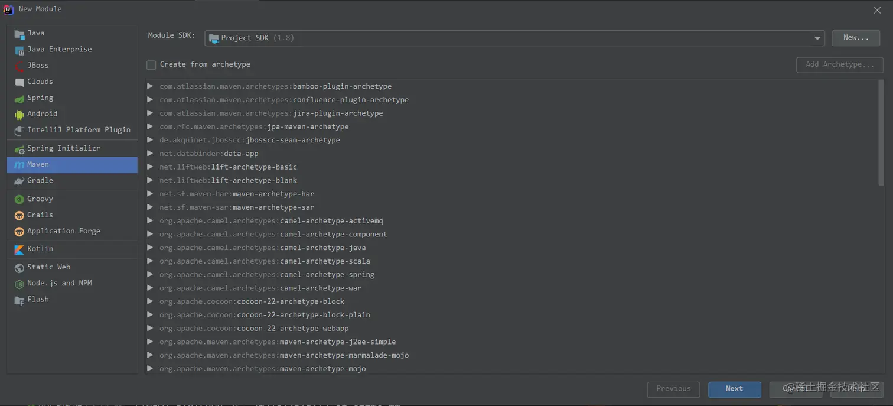Viewport: 893px width, 406px height.
Task: Select camel-archetype-activemq row
Action: (512, 220)
